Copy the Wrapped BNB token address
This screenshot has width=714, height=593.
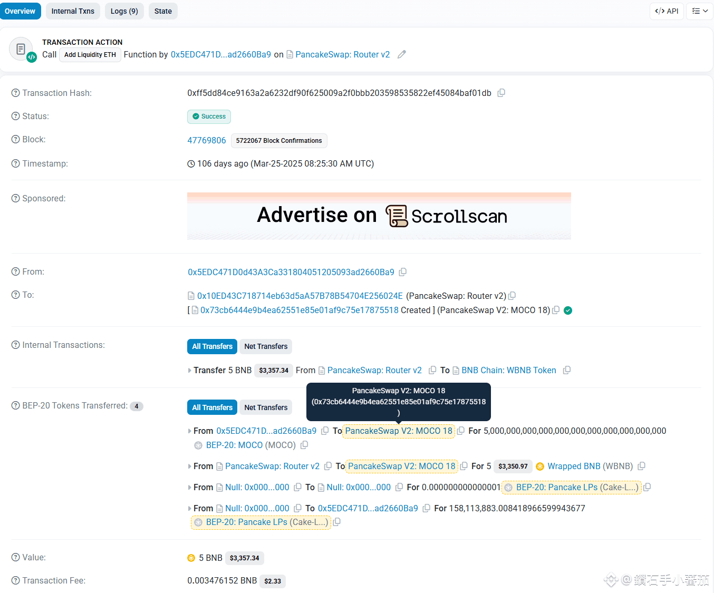click(642, 466)
